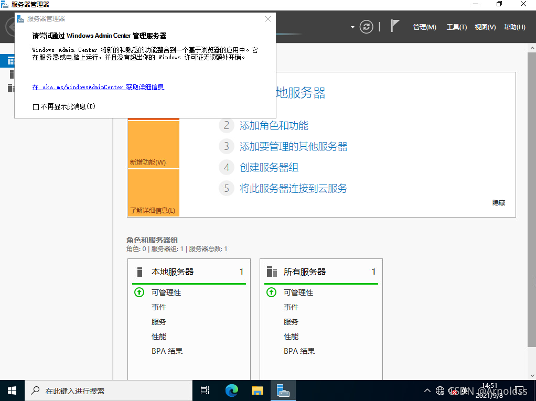
Task: Close the Windows Admin Center popup dialog
Action: pos(268,19)
